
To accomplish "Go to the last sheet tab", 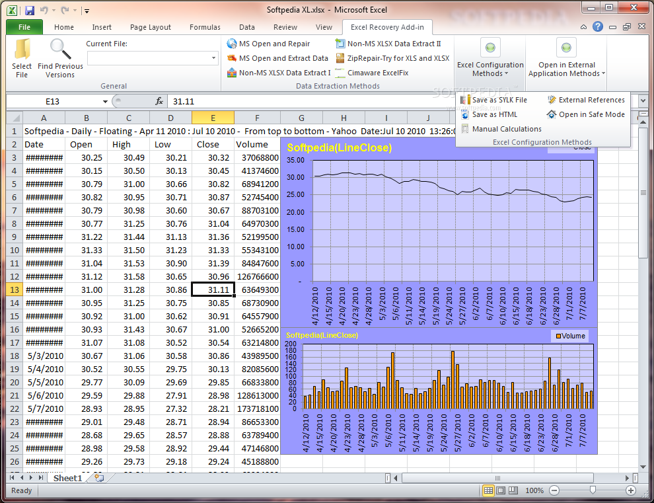I will point(41,477).
